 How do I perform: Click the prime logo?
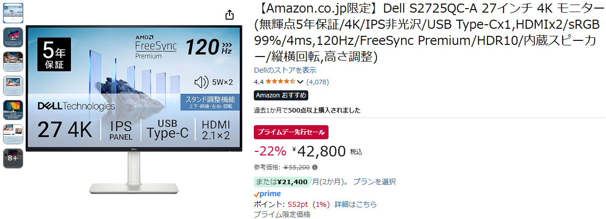pos(267,194)
